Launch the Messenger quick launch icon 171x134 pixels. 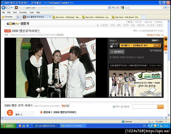point(24,126)
